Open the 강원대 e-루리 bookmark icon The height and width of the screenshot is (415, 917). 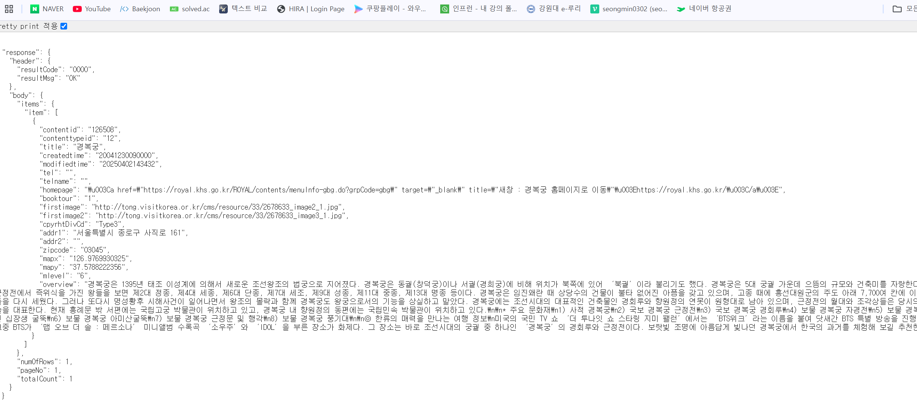[x=531, y=9]
